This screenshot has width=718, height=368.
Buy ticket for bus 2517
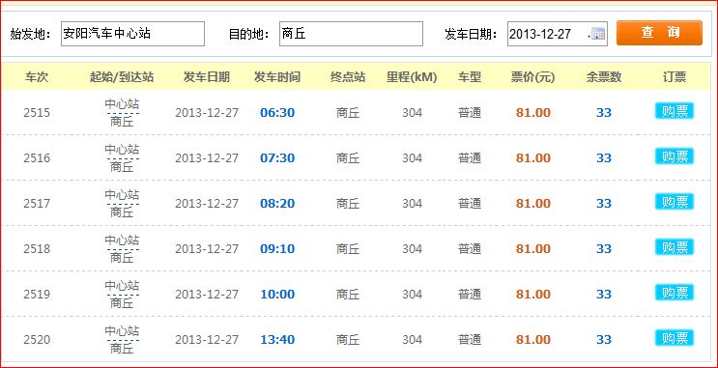click(675, 202)
